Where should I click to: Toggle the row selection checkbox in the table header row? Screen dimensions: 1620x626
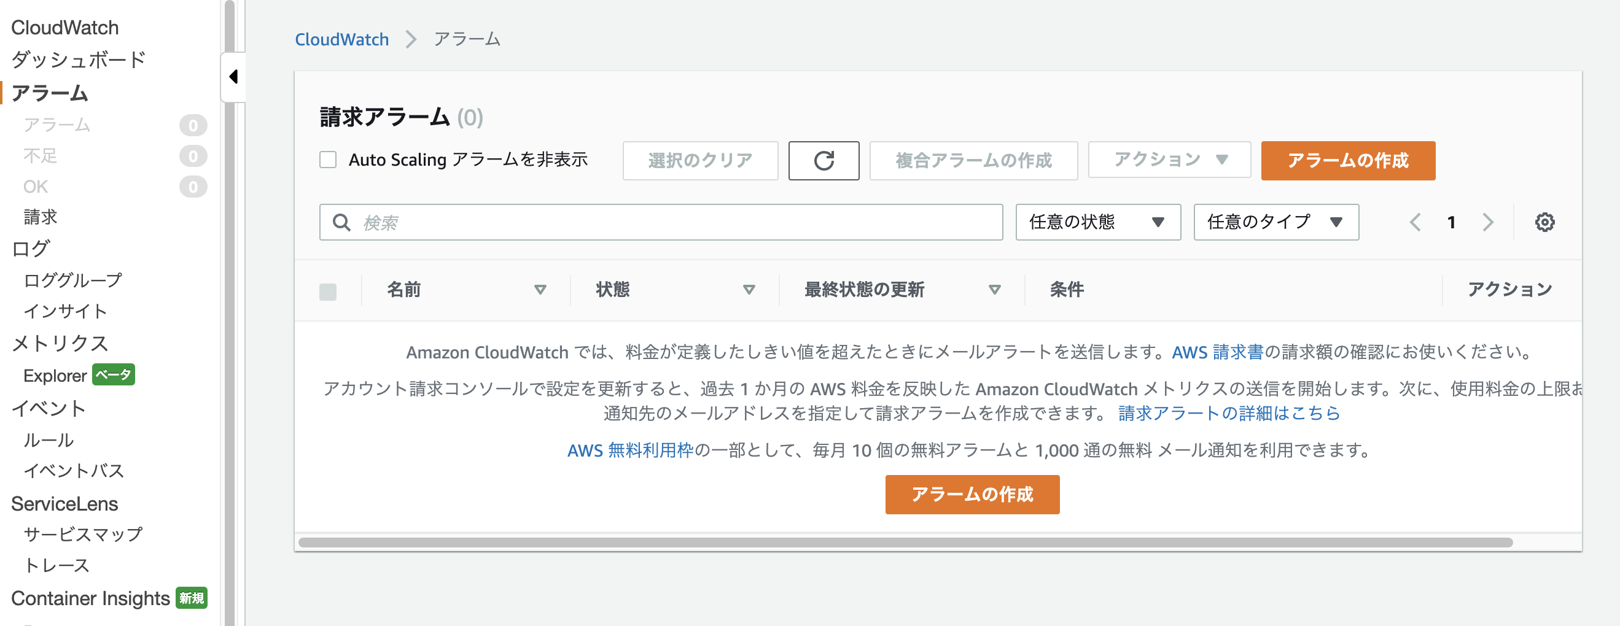click(x=328, y=290)
